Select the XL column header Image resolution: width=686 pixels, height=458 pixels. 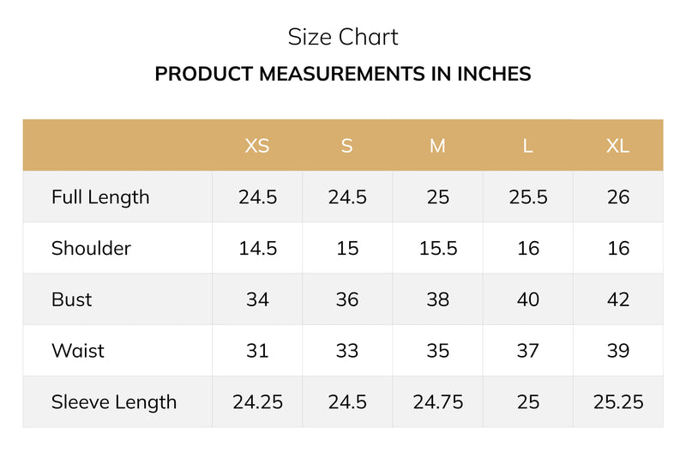click(x=617, y=146)
